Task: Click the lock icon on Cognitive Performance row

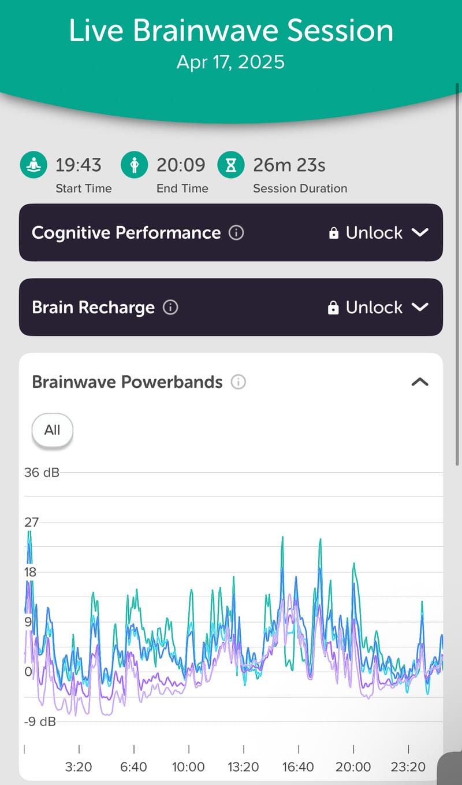Action: click(x=334, y=233)
